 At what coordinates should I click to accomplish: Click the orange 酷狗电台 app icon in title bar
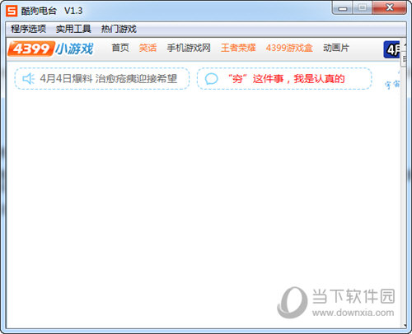click(x=12, y=11)
